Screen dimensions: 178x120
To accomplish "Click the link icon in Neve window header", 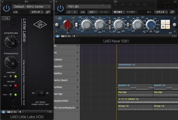I will point(172,12).
